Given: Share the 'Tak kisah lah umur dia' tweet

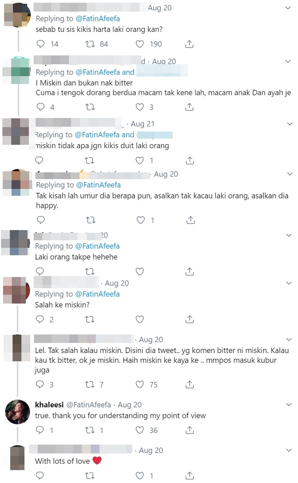Looking at the screenshot, I should [x=191, y=220].
